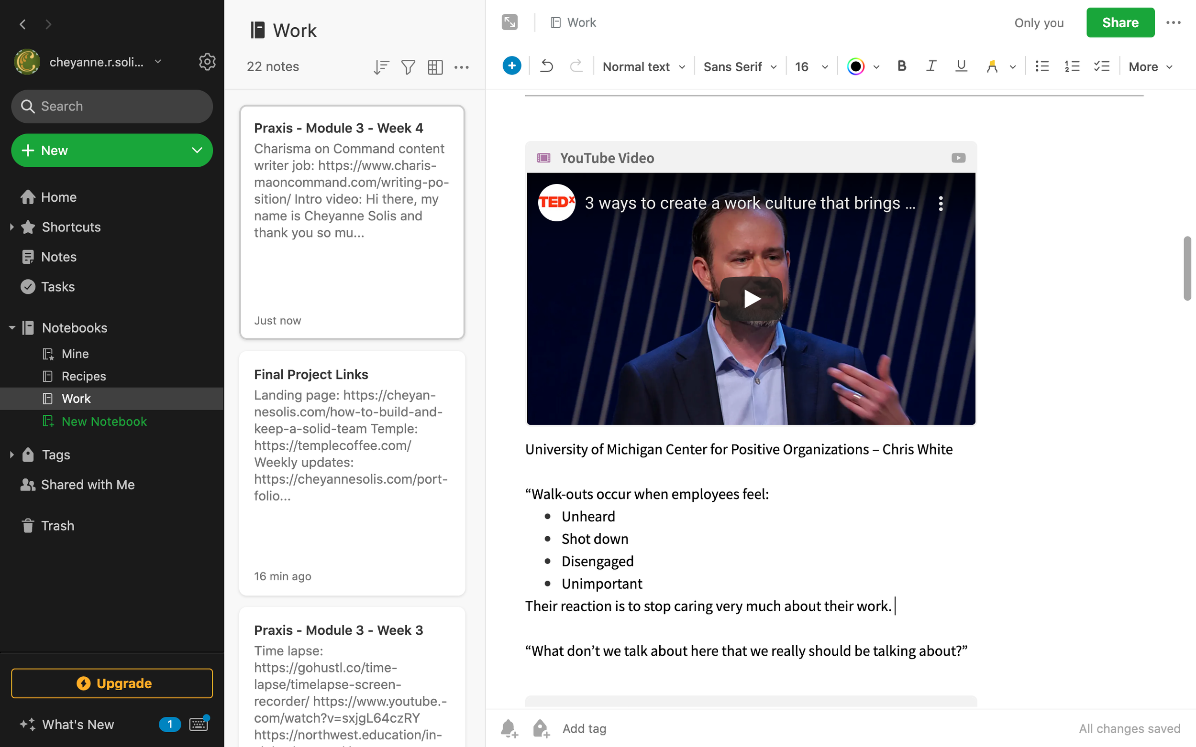Expand the Shortcuts section
The image size is (1196, 747).
tap(12, 227)
